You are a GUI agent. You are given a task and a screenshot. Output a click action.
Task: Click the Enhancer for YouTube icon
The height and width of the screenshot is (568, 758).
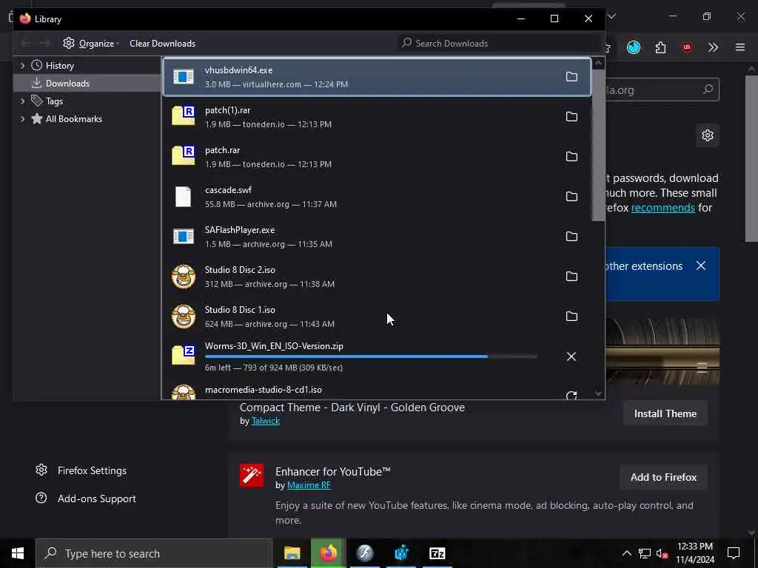coord(252,476)
